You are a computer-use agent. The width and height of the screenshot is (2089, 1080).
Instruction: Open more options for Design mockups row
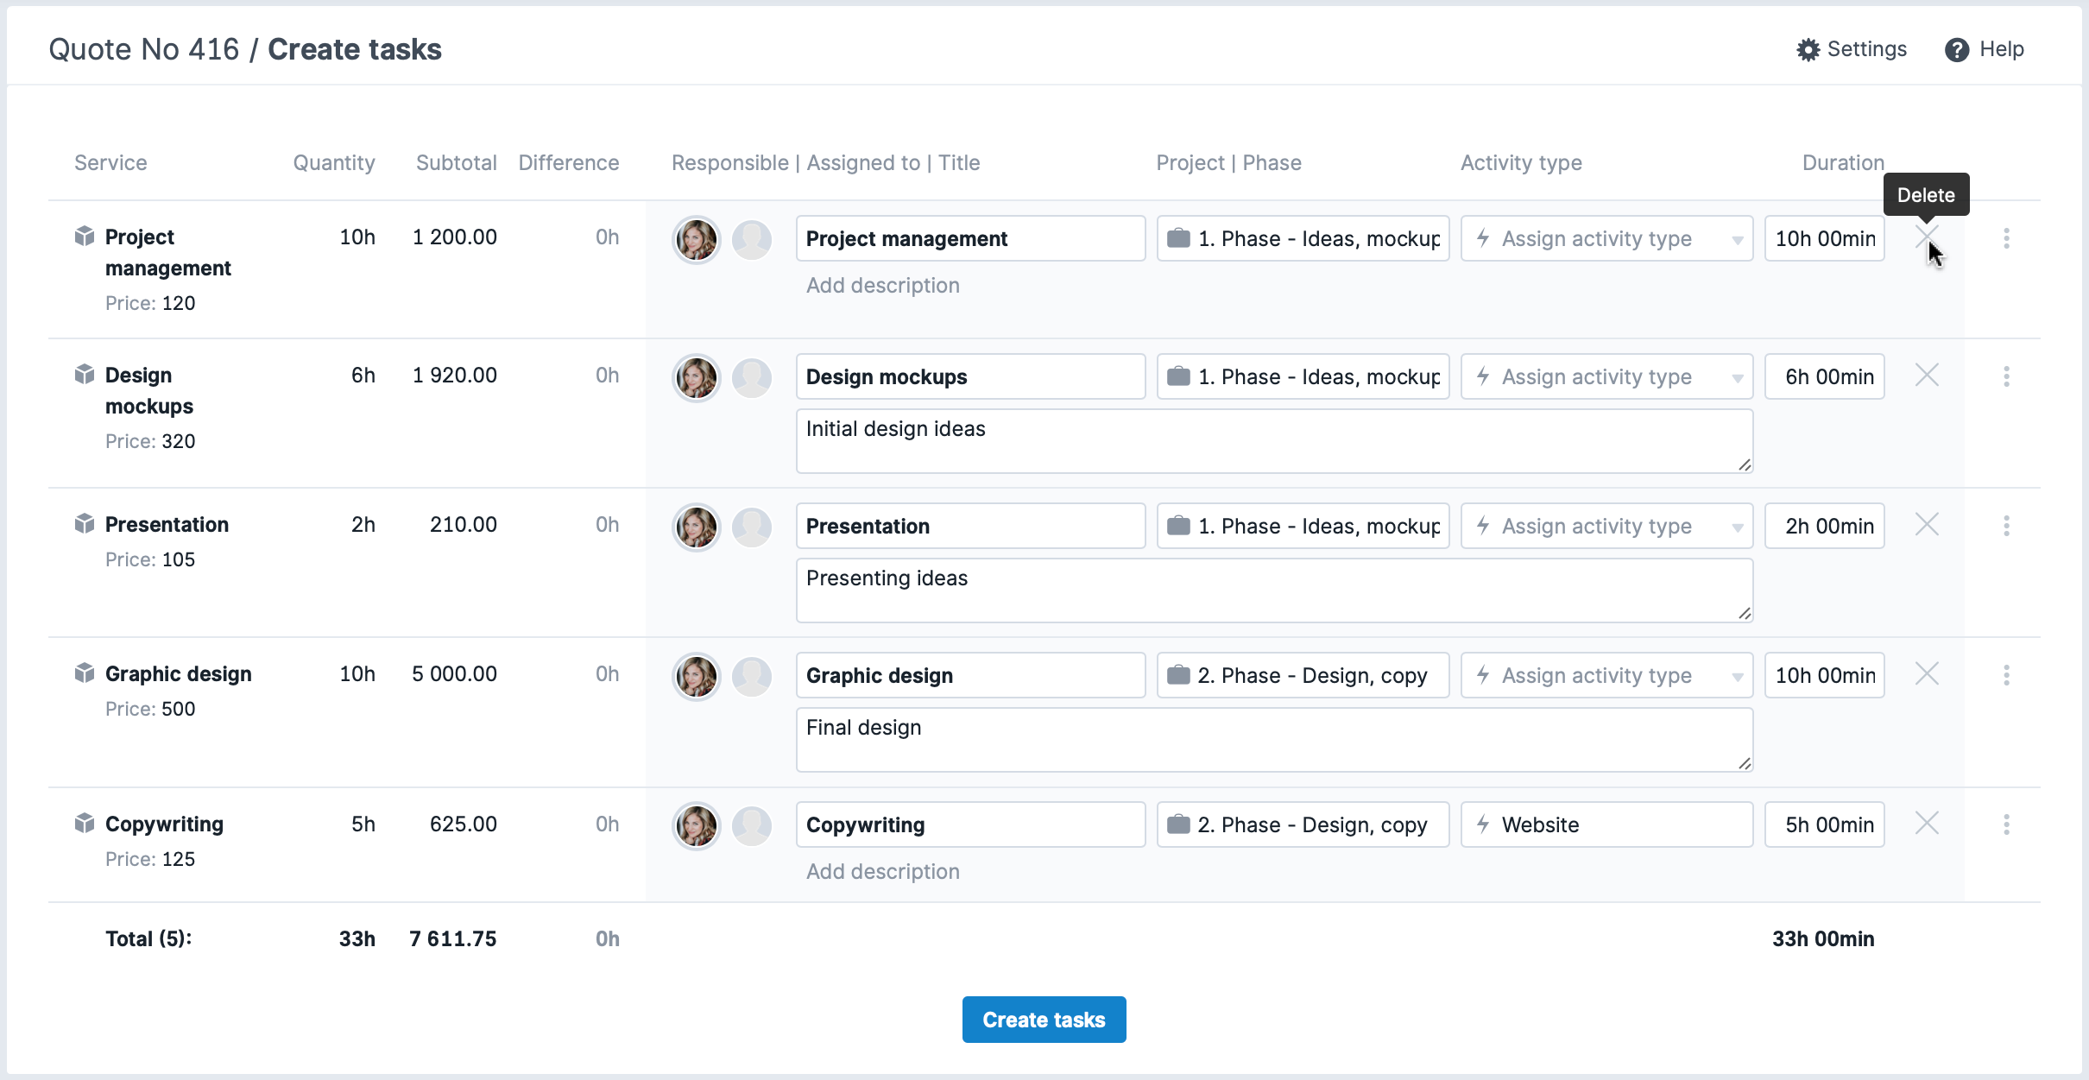(x=2006, y=376)
